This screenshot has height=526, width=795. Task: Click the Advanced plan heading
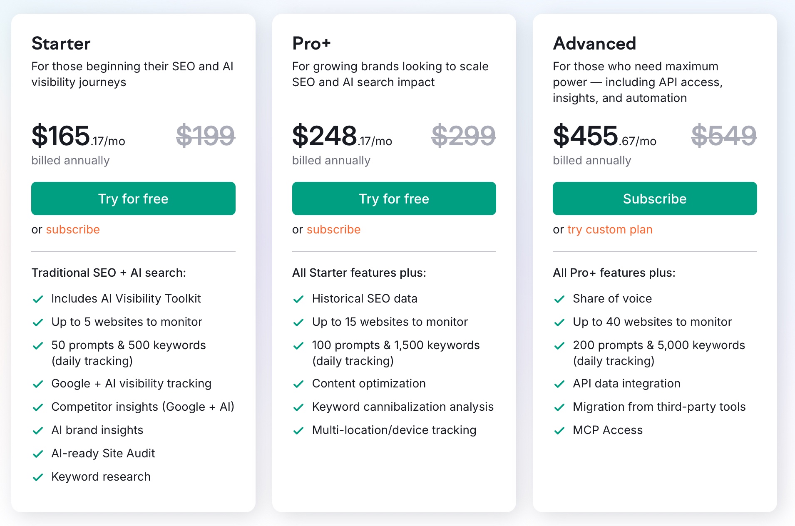[x=594, y=43]
